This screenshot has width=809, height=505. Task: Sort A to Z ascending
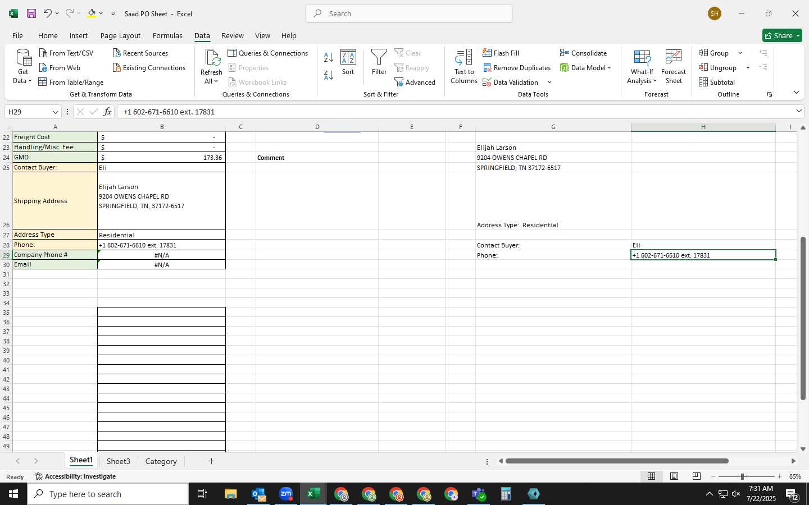(x=329, y=57)
